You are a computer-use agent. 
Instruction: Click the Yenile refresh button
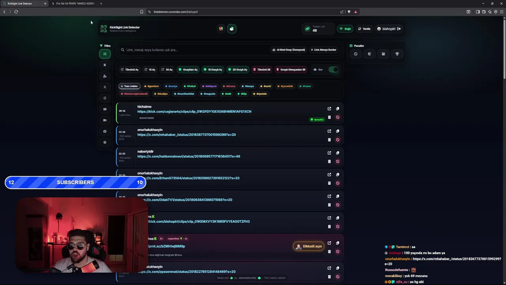point(364,29)
